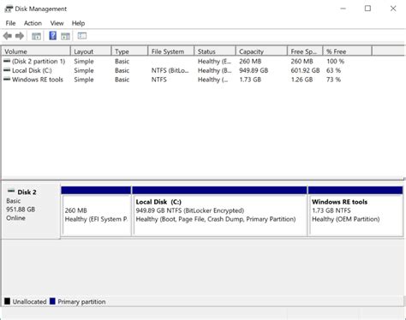The height and width of the screenshot is (320, 406).
Task: Close the Disk Management window
Action: tap(393, 9)
